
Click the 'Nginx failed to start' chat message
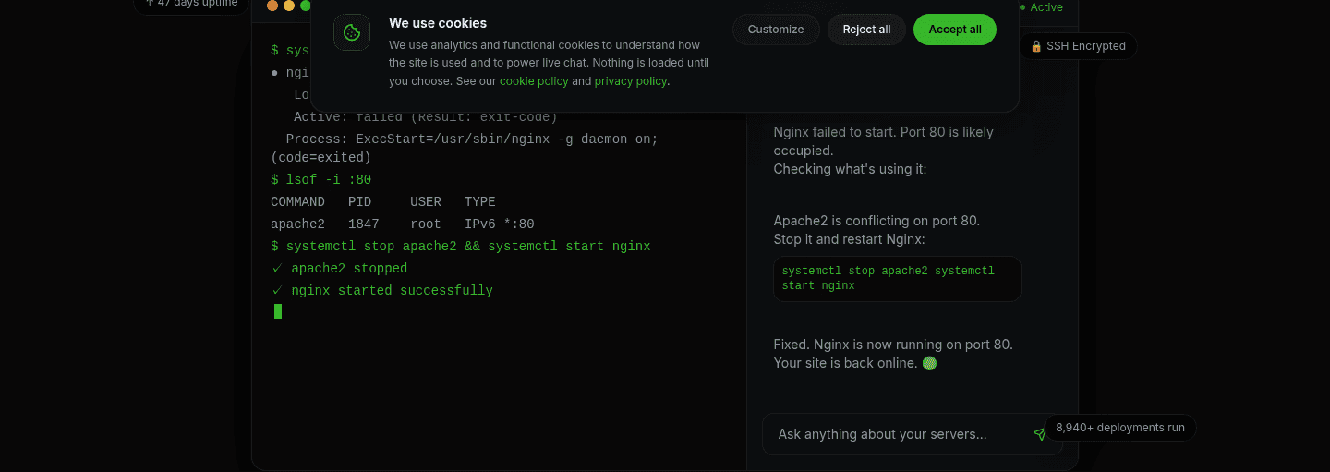883,151
